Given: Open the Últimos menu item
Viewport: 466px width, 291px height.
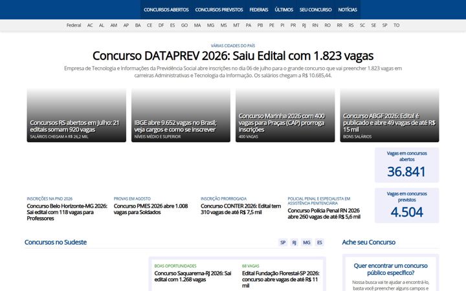Looking at the screenshot, I should 284,10.
